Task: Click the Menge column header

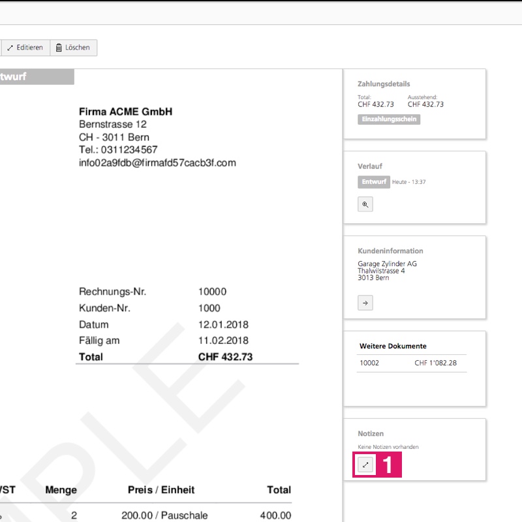Action: (61, 489)
